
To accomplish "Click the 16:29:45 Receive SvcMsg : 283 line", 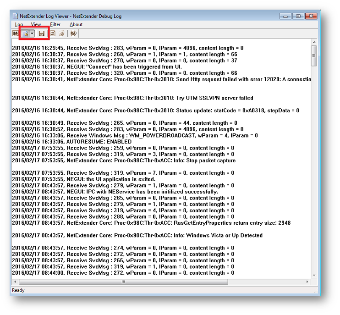I will click(x=128, y=48).
